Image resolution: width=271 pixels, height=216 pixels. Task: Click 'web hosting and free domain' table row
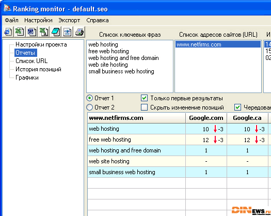pyautogui.click(x=137, y=150)
